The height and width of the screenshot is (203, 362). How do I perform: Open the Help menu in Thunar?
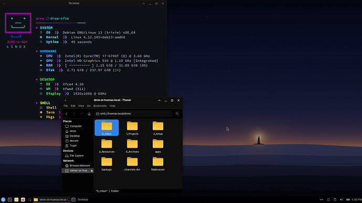(x=112, y=106)
